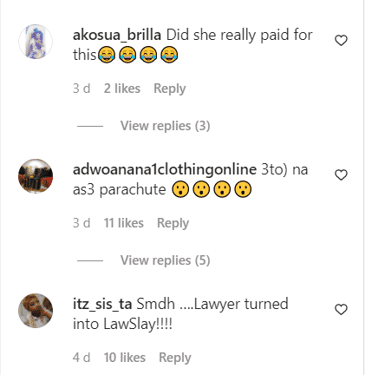Click the 3 d timestamp on adwoanana1clothingonline's comment
Viewport: 365px width, 375px height.
(81, 223)
